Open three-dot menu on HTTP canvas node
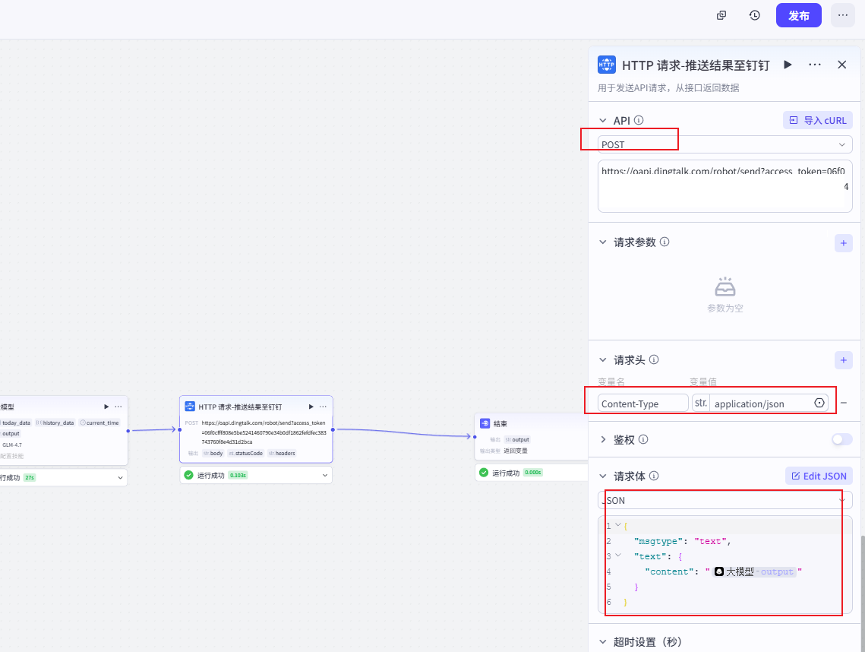 point(324,407)
